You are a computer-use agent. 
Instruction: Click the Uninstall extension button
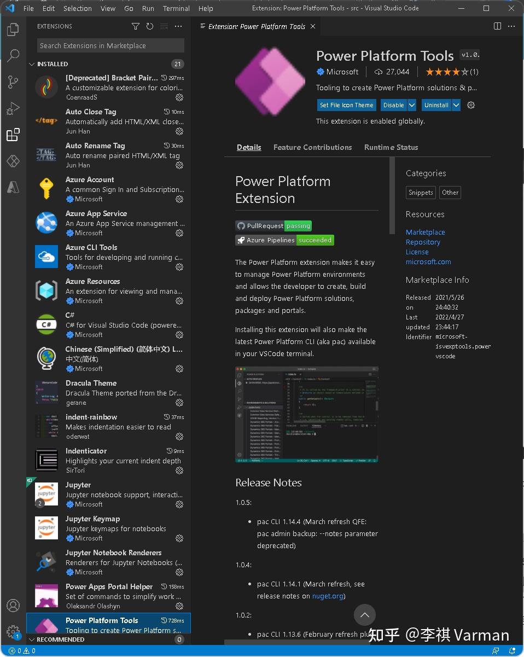[x=436, y=105]
